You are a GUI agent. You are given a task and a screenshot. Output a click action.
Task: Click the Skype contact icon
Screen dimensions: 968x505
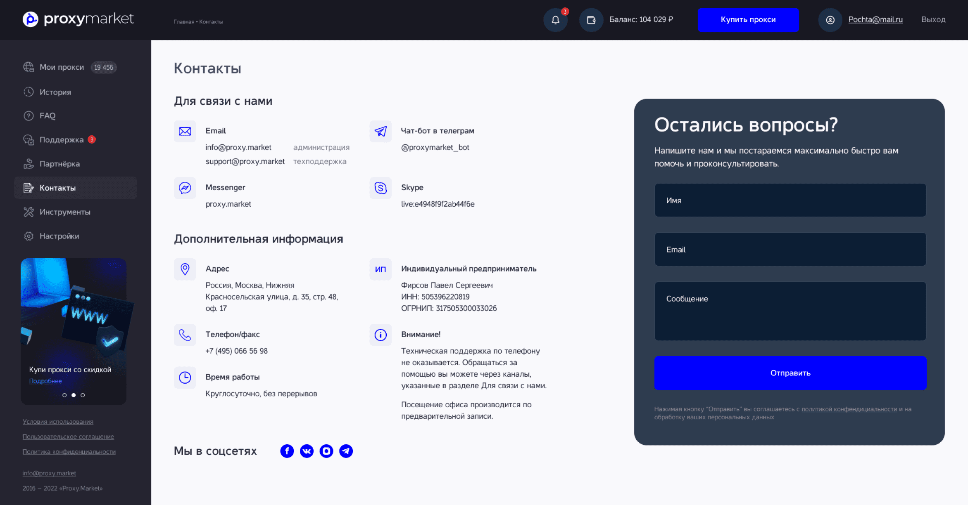[381, 188]
